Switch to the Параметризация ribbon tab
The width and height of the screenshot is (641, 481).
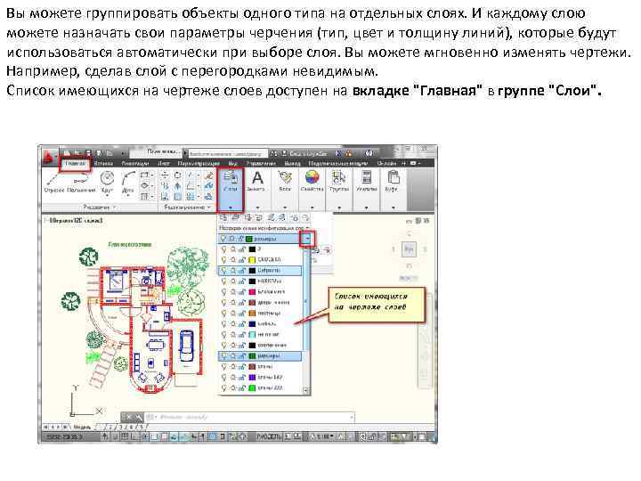tap(199, 163)
